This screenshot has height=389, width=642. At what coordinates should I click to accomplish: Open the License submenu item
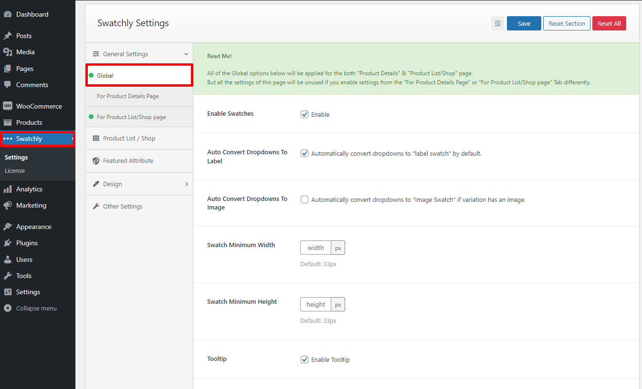[15, 170]
